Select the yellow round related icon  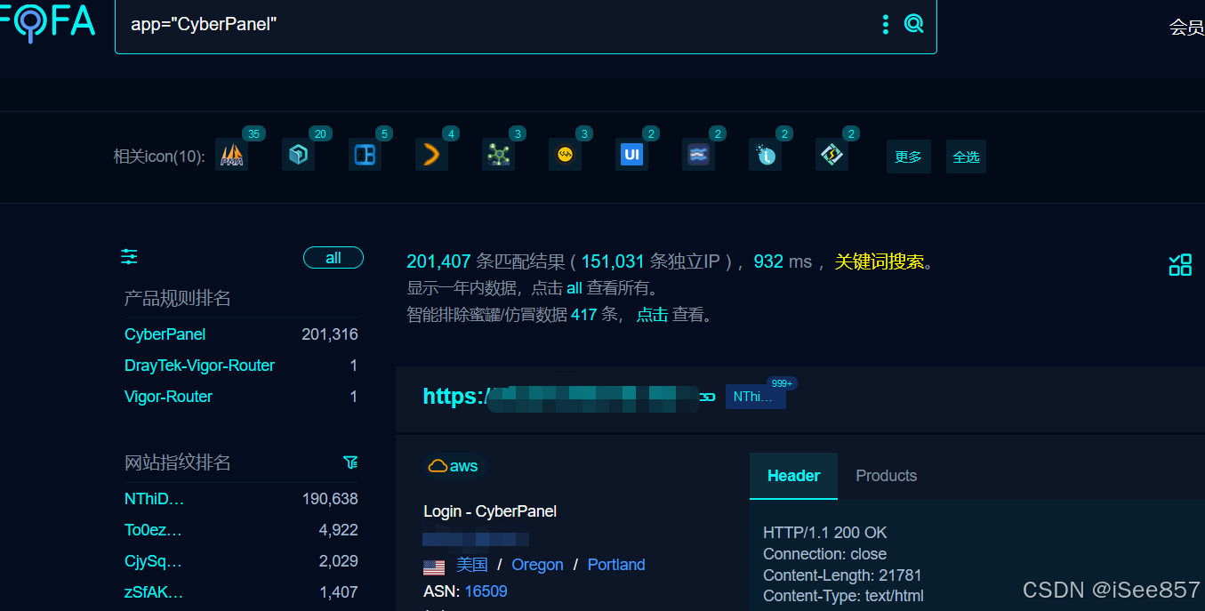tap(565, 155)
